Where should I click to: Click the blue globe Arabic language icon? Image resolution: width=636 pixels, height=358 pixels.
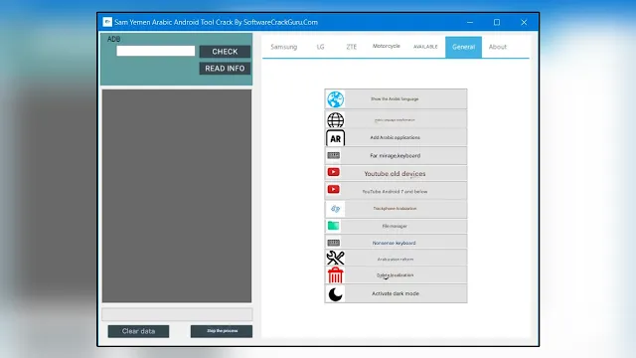pos(336,99)
